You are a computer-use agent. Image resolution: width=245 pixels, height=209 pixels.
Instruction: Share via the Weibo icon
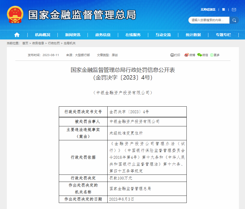click(186, 55)
